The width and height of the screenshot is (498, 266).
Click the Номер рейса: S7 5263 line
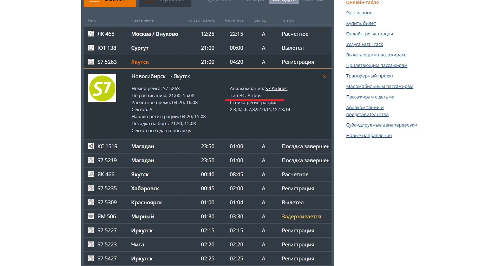(156, 89)
